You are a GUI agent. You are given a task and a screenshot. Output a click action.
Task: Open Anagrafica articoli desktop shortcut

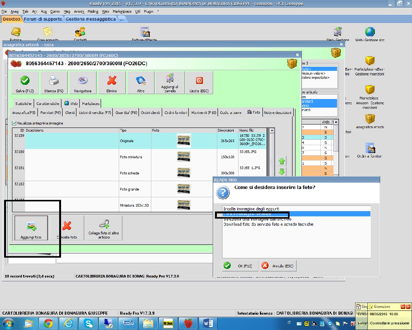tap(370, 121)
